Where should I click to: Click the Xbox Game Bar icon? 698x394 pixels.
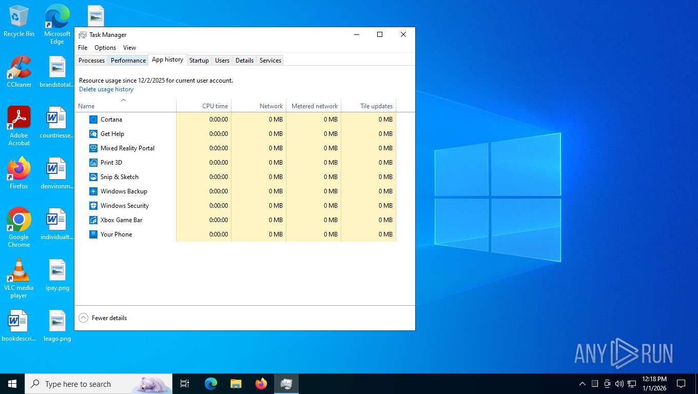(93, 220)
